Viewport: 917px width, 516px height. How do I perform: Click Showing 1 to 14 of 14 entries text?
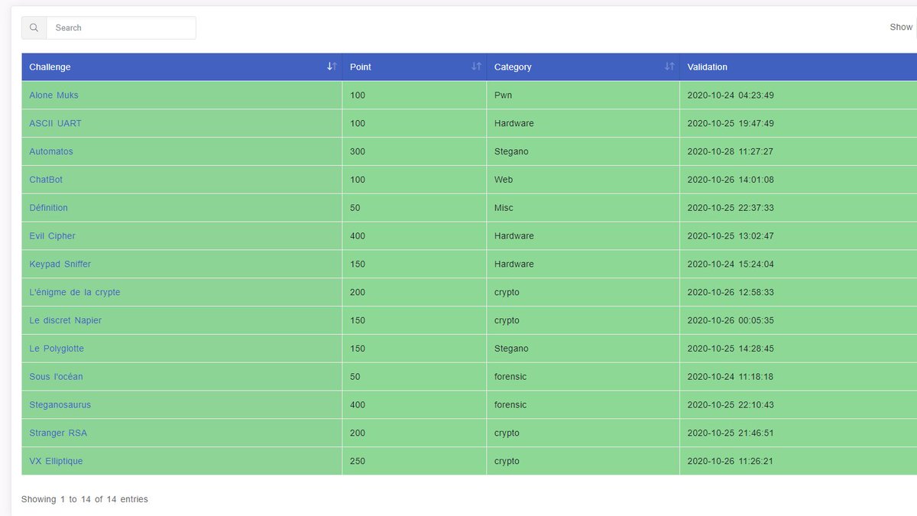[x=85, y=499]
